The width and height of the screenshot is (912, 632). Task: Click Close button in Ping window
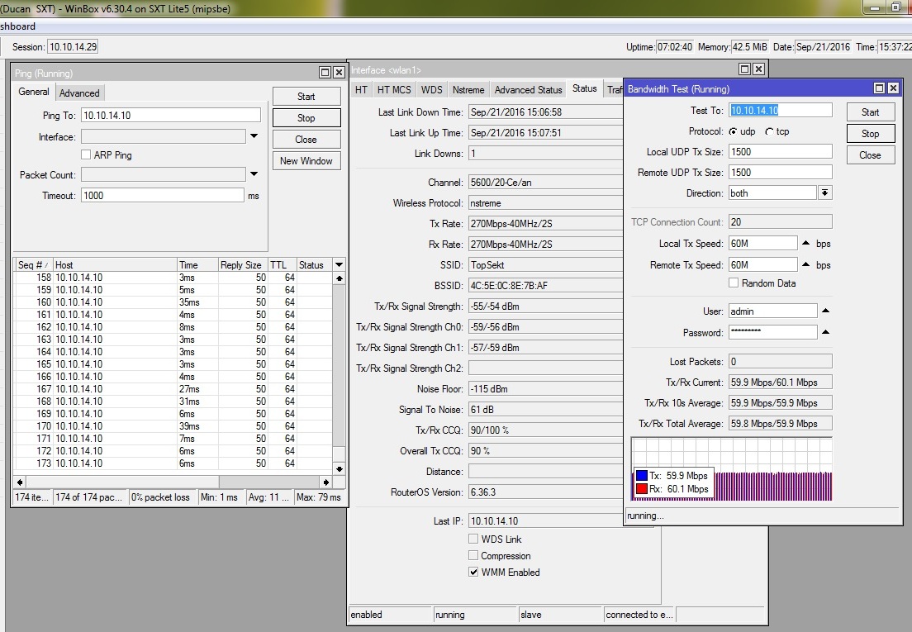(306, 140)
